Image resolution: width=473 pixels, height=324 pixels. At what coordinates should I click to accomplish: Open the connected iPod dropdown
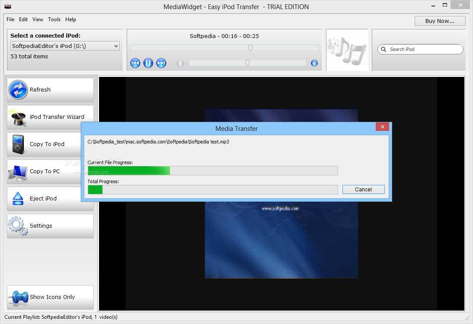[x=65, y=46]
